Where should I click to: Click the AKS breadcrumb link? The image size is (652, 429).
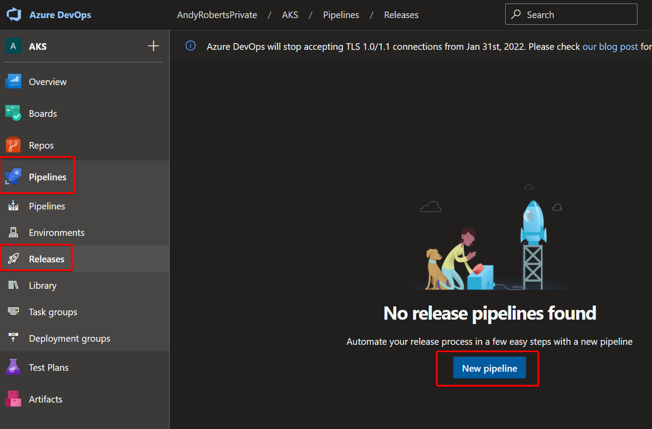point(290,15)
